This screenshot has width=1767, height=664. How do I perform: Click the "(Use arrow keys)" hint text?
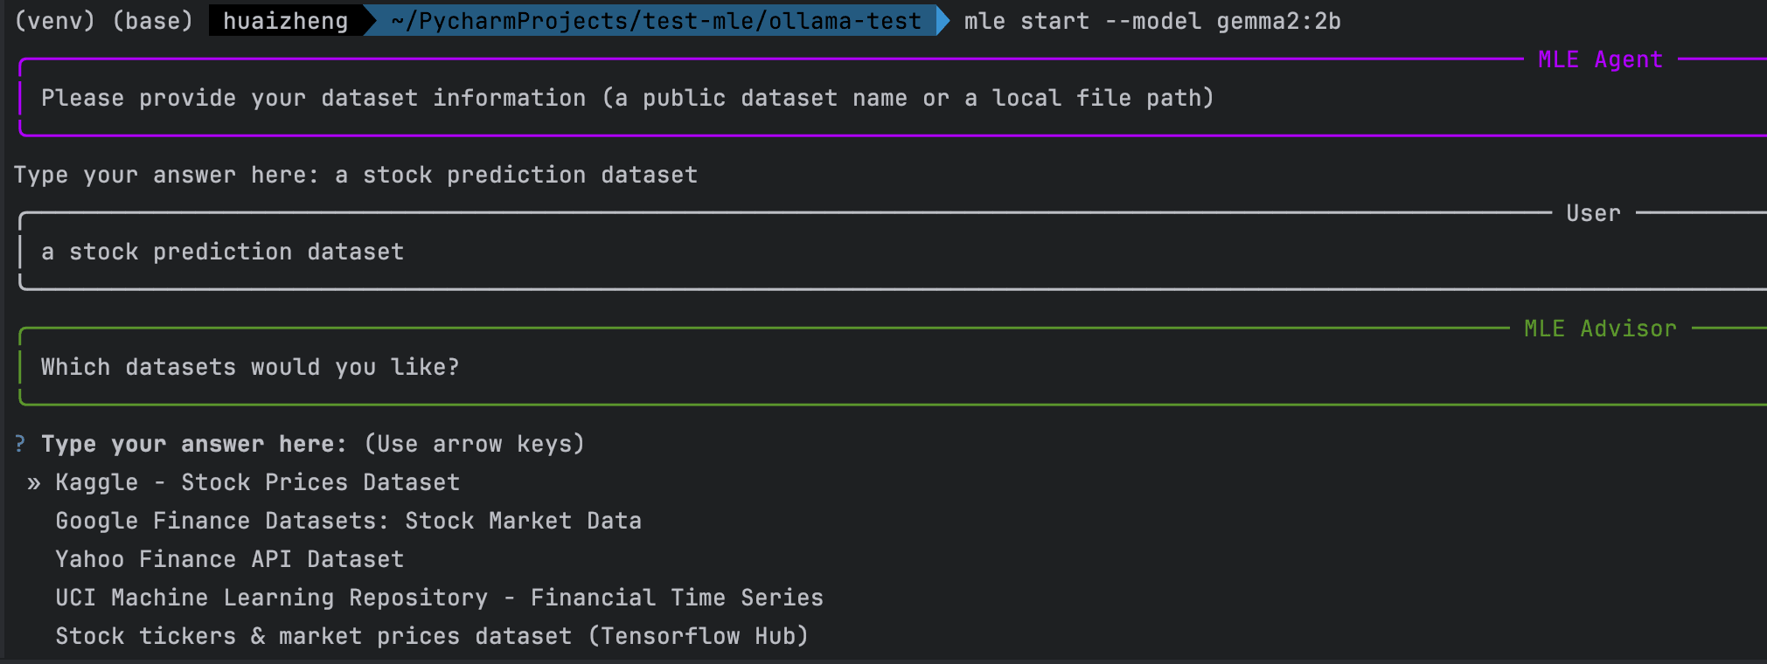tap(474, 444)
